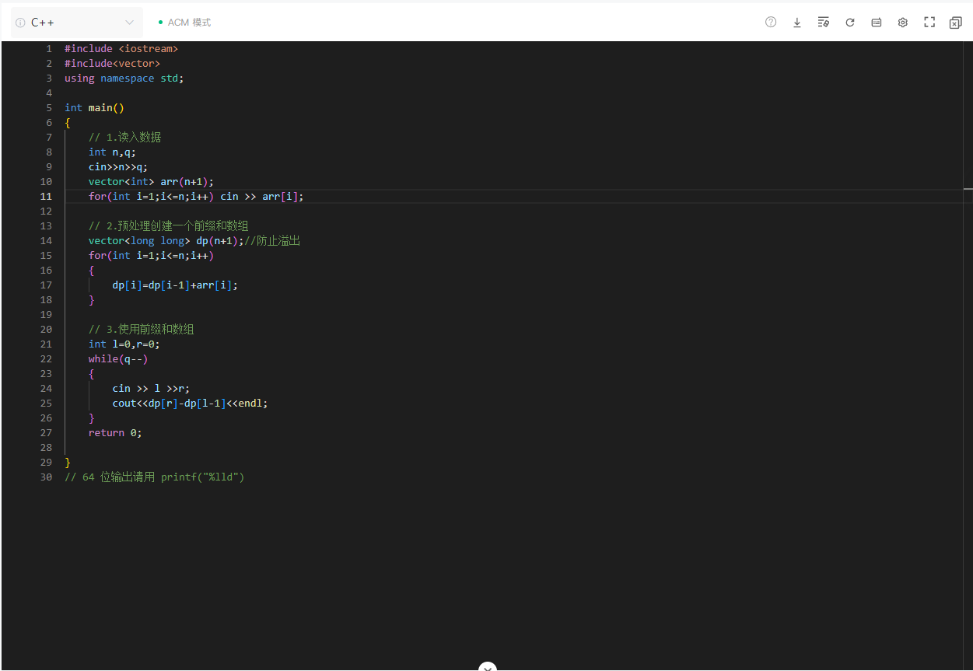Click the "//防止溢出" comment
Image resolution: width=973 pixels, height=671 pixels.
click(272, 241)
